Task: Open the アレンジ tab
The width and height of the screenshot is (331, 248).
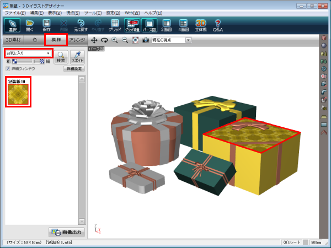Action: [x=76, y=40]
